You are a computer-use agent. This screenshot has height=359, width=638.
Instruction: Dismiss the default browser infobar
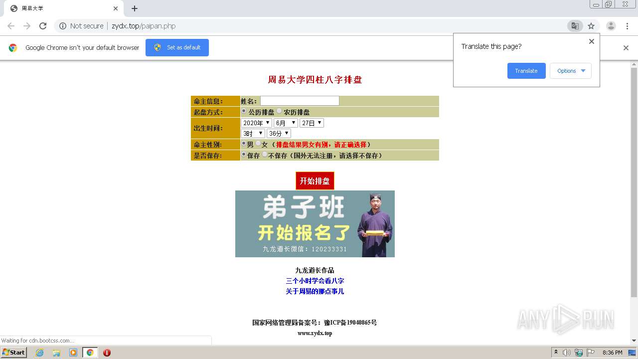pos(626,48)
